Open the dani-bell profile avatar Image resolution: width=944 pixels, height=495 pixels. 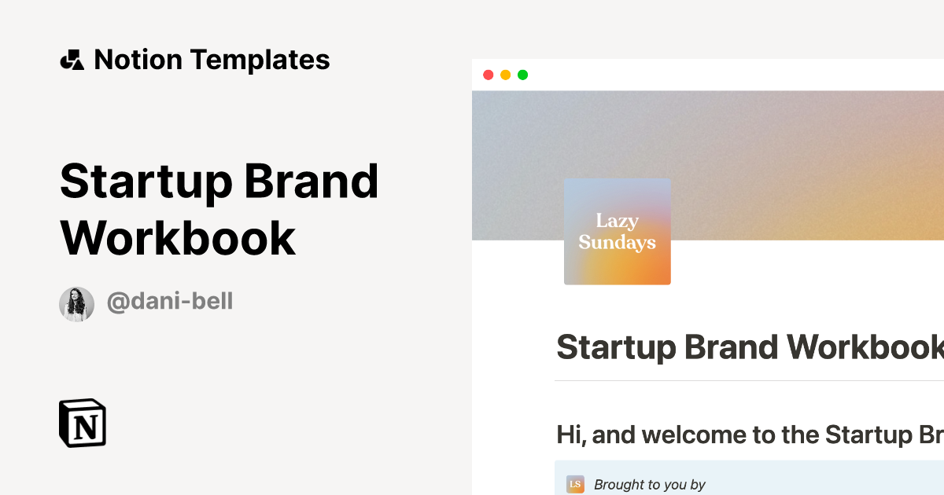[77, 304]
